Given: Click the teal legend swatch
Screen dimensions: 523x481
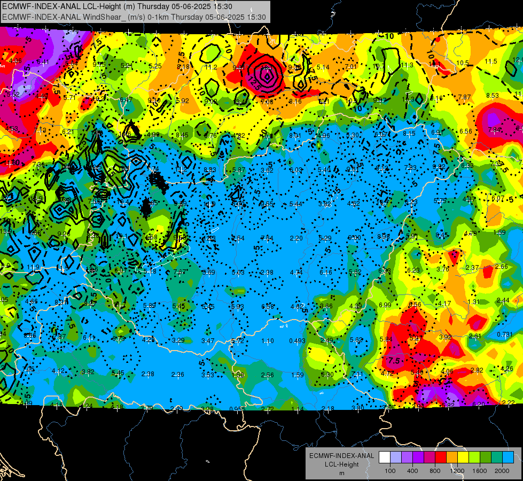Looking at the screenshot, I should tap(497, 457).
